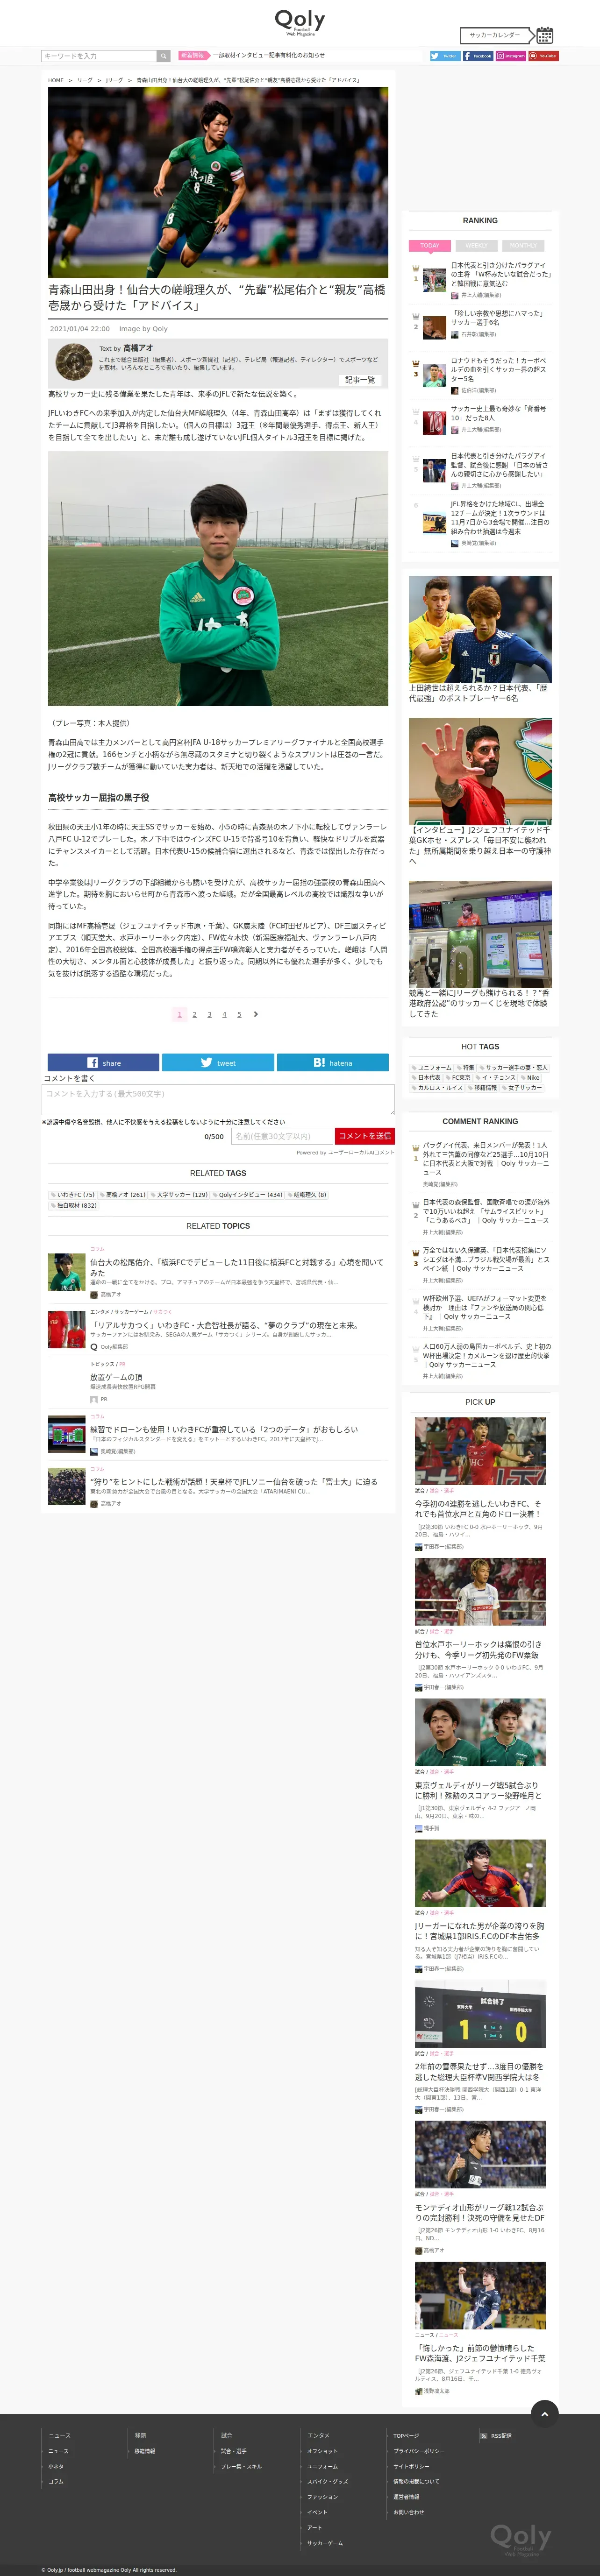Open hot tag カルロス・ルイス
Screen dimensions: 600x2576
click(x=437, y=1087)
